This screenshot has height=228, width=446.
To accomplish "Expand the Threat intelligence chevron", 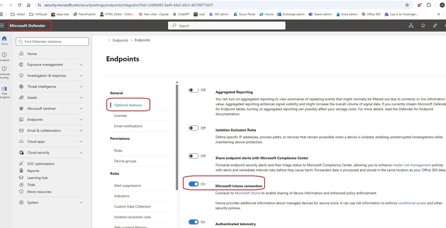I will point(81,87).
